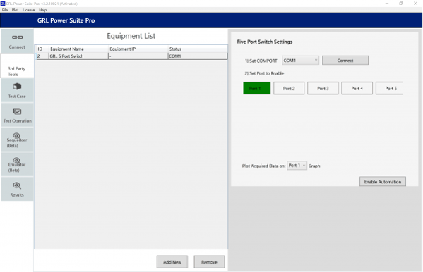Open the File menu

coord(5,10)
